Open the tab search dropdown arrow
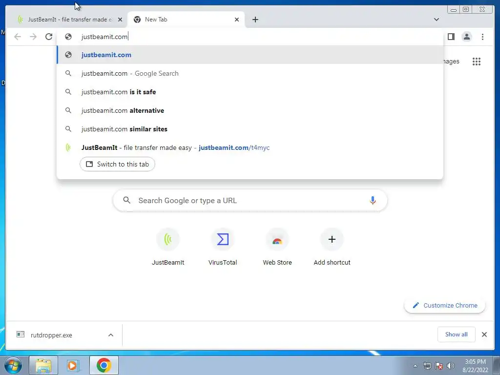 [x=436, y=20]
